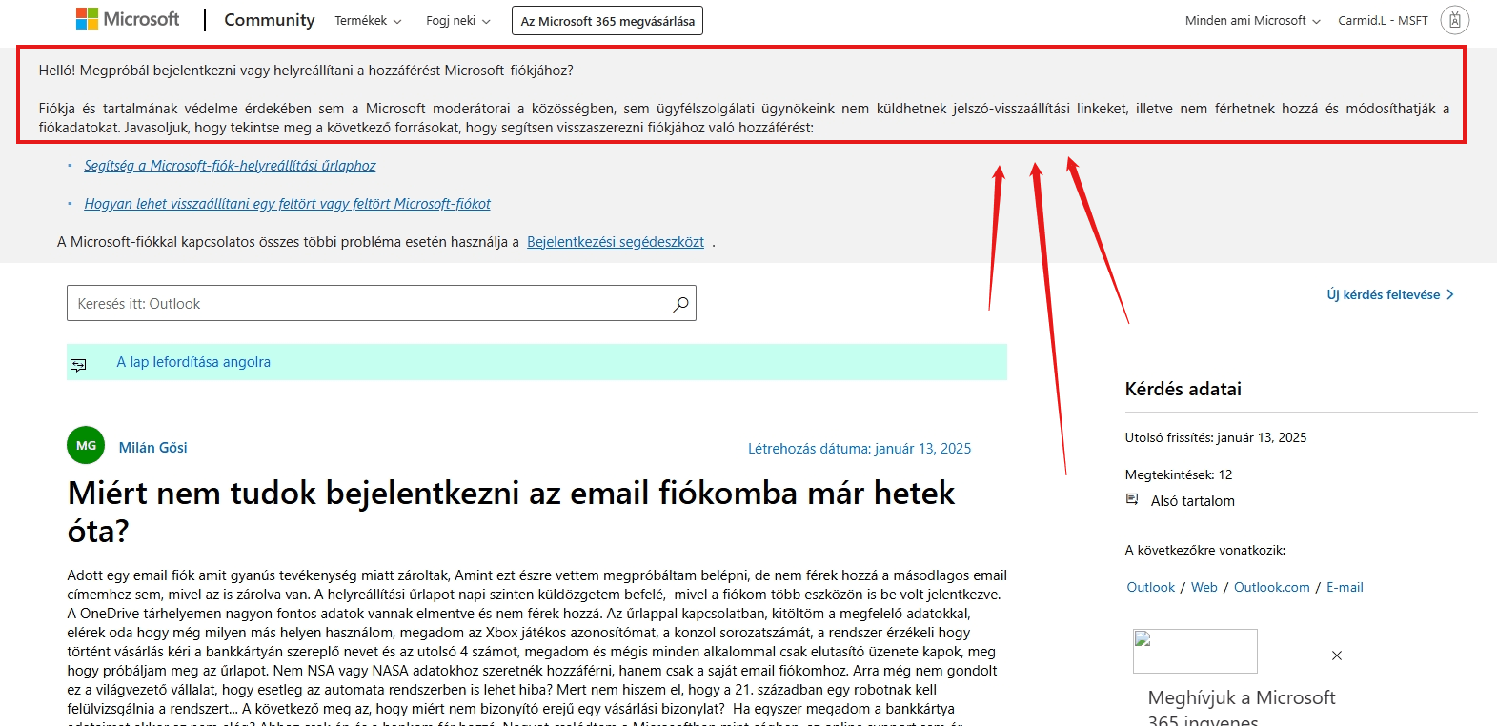Expand the Fogj neki dropdown
Screen dimensions: 1497x726
(458, 21)
